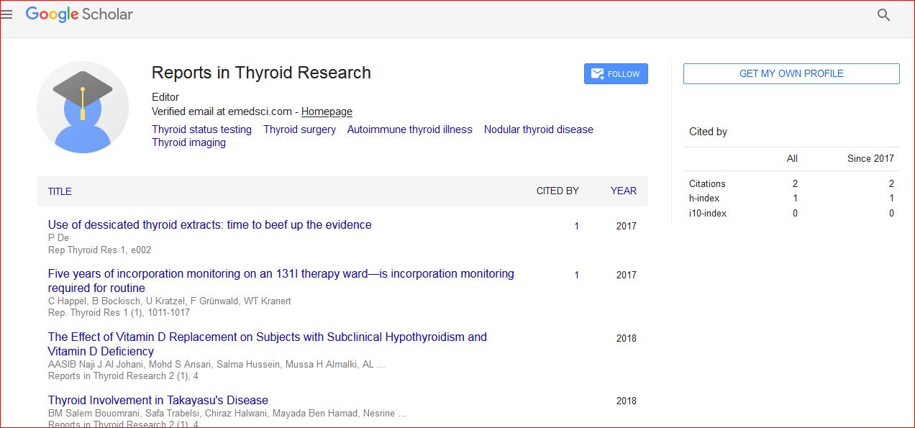Open the hamburger menu icon
This screenshot has height=428, width=915.
pos(6,14)
